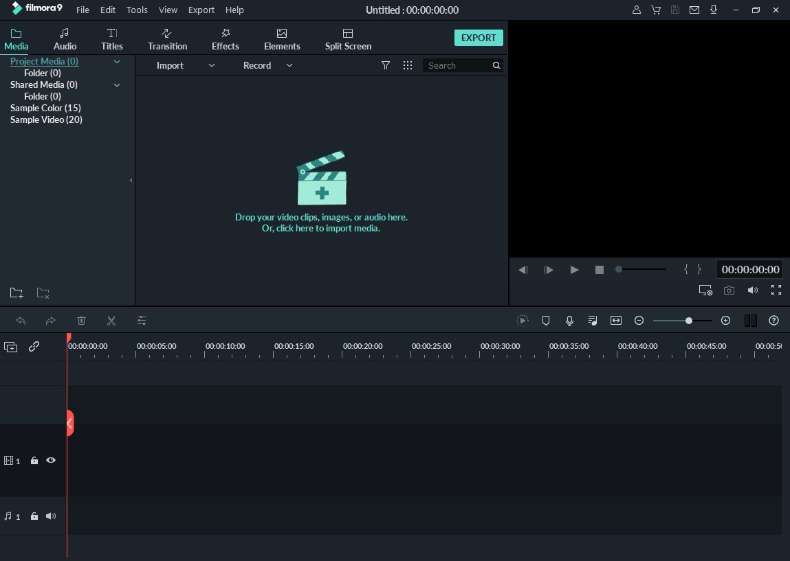Lock video track 1
This screenshot has width=790, height=561.
pyautogui.click(x=34, y=460)
